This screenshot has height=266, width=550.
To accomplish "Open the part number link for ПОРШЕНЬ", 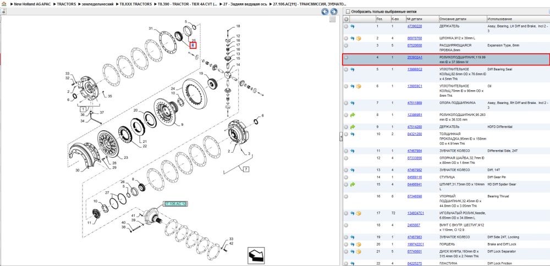I will [x=415, y=244].
